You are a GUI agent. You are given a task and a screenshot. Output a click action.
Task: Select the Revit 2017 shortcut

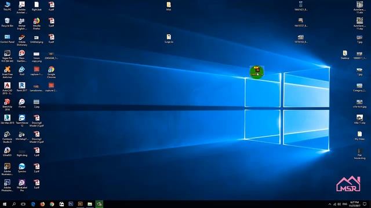(22, 87)
